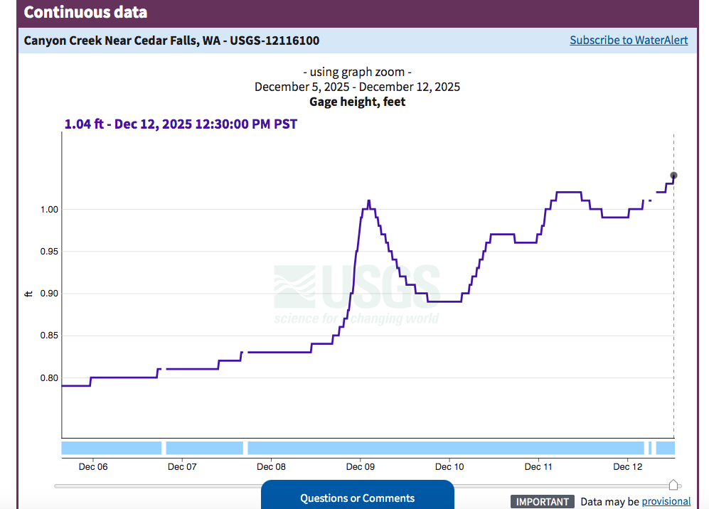Click the USGS watermark logo in the graph
This screenshot has height=509, width=709.
(x=357, y=294)
